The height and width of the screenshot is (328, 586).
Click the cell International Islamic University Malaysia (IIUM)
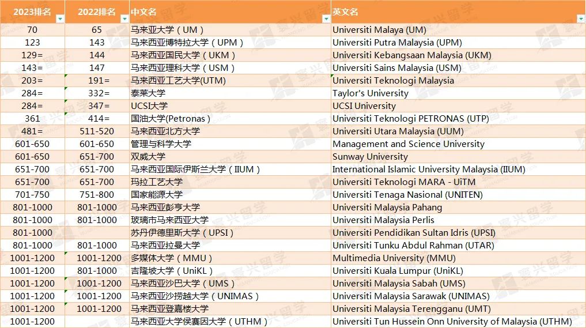[459, 169]
